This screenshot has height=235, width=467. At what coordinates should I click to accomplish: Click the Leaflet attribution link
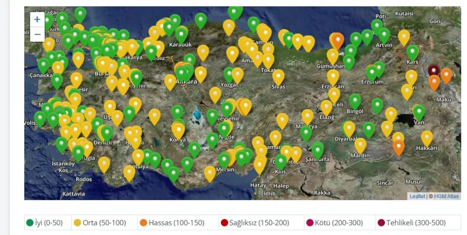(x=417, y=196)
